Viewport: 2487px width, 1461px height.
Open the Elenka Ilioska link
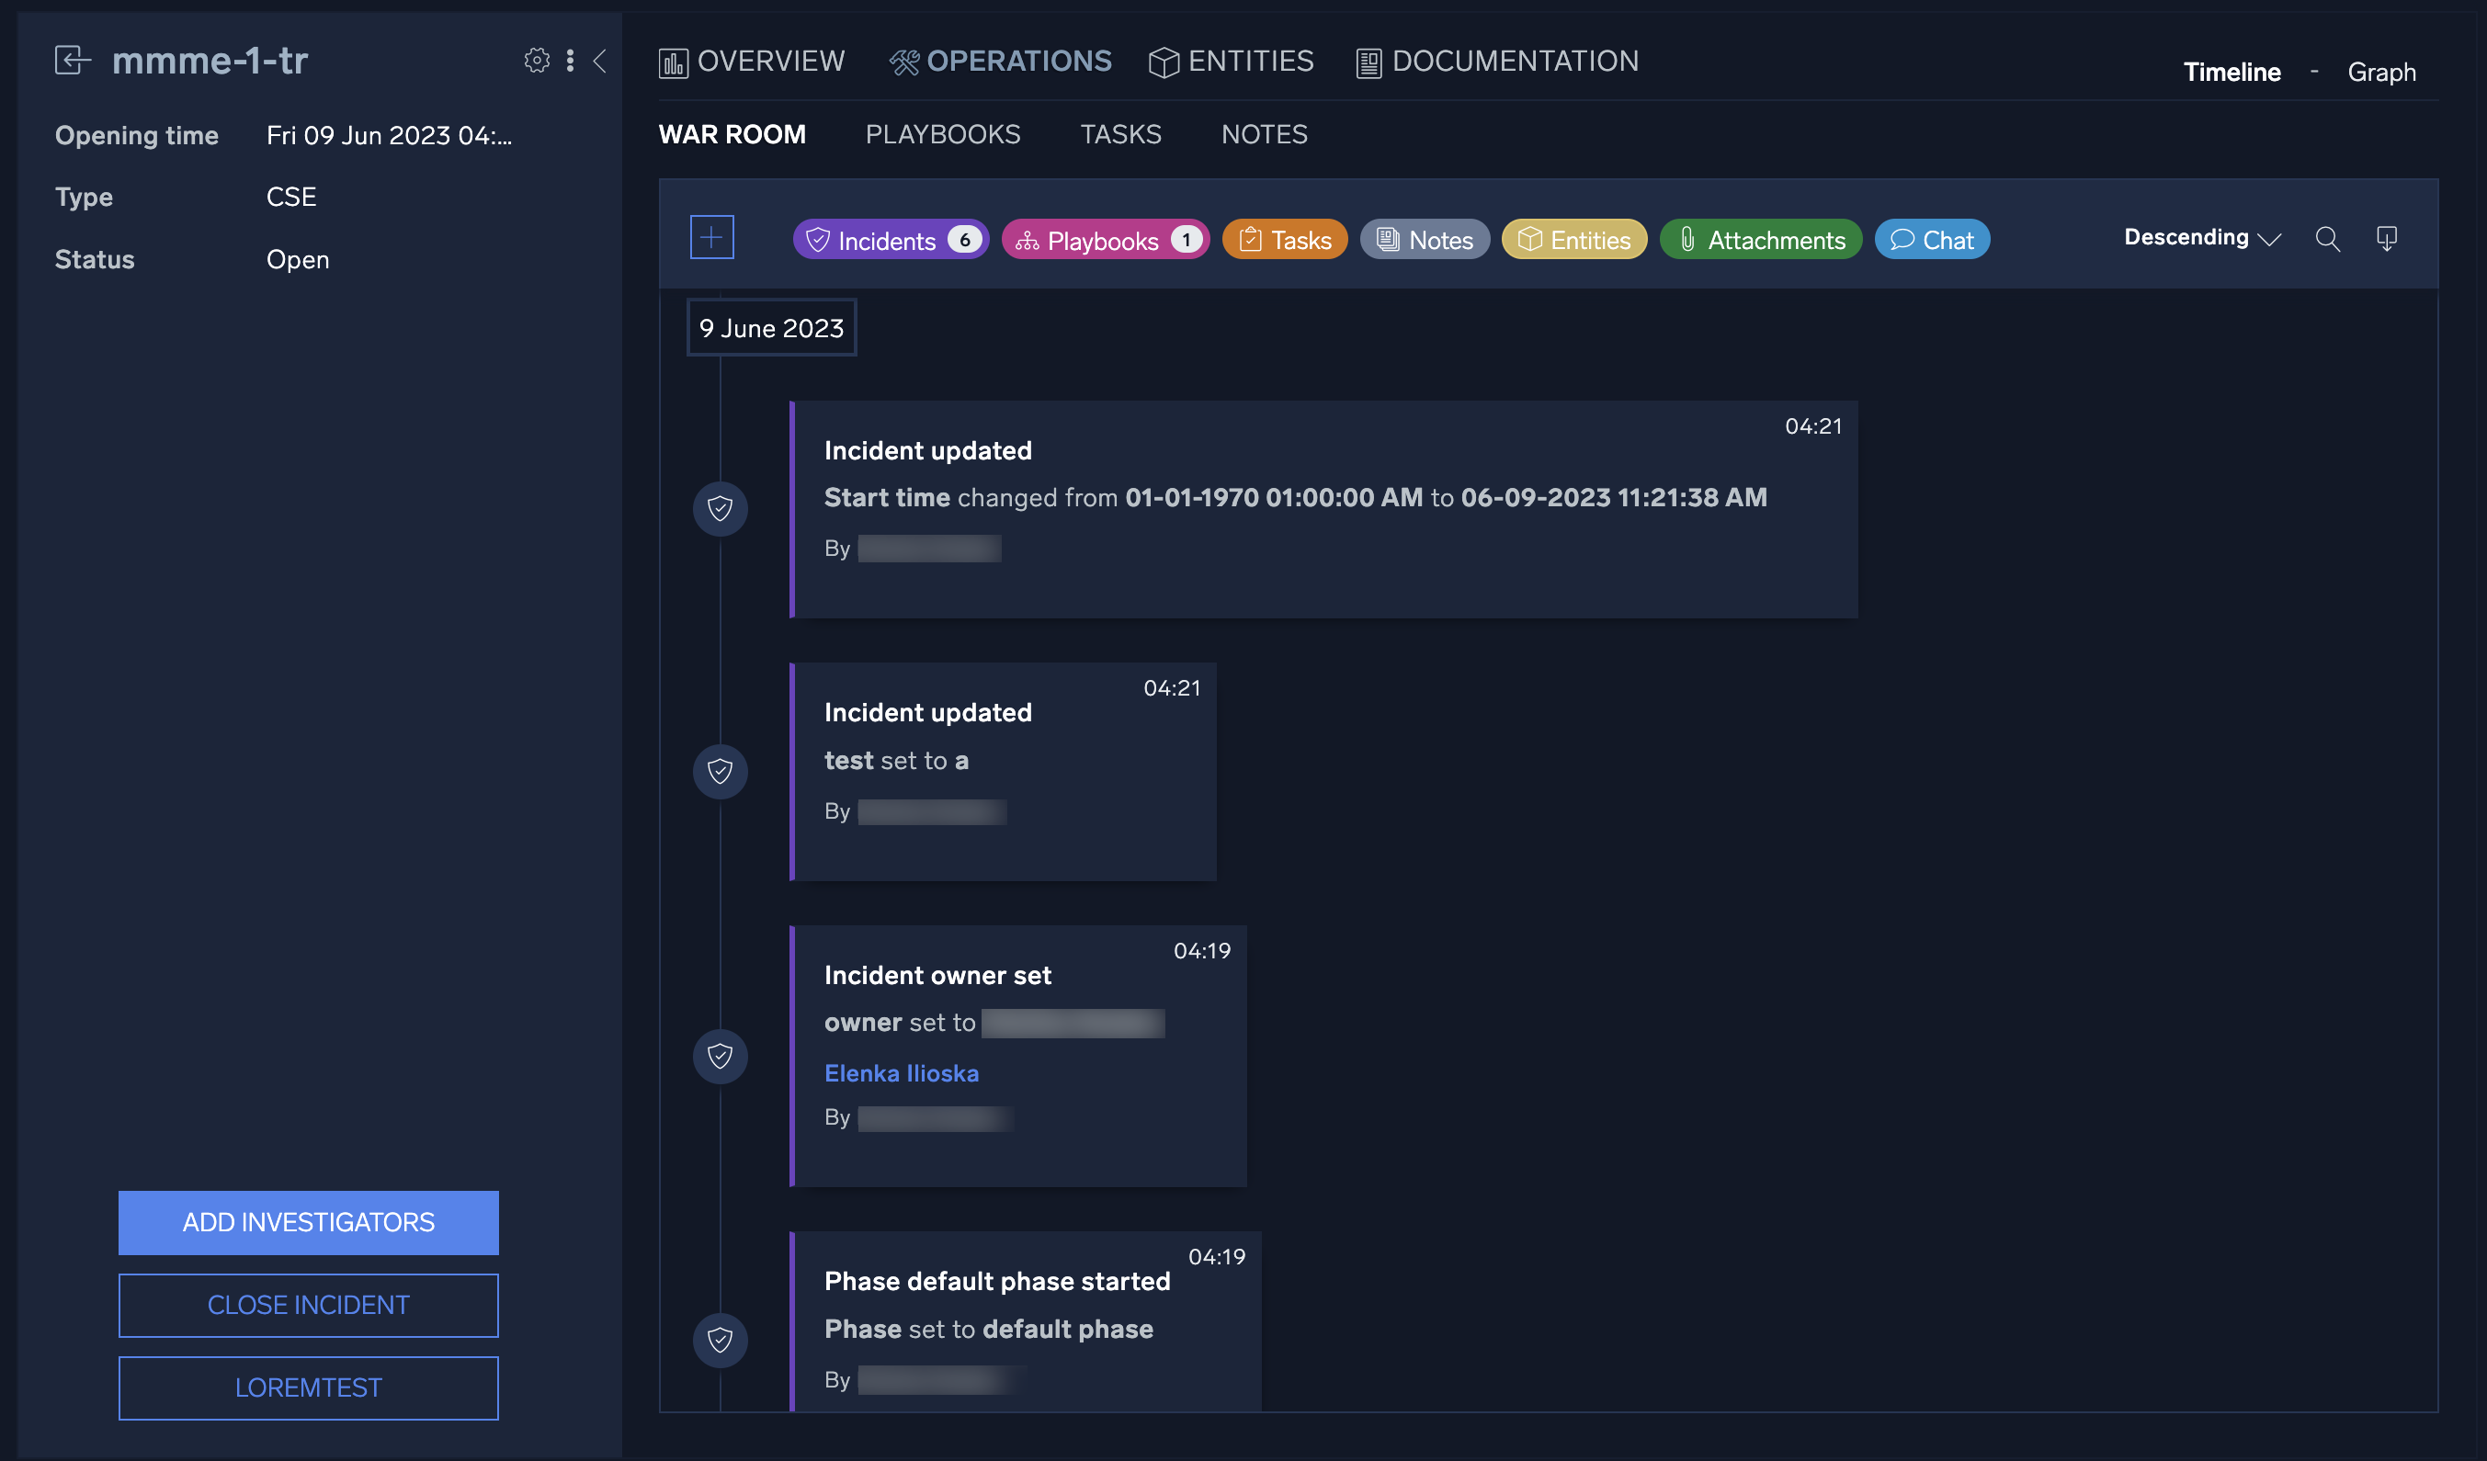[x=901, y=1073]
